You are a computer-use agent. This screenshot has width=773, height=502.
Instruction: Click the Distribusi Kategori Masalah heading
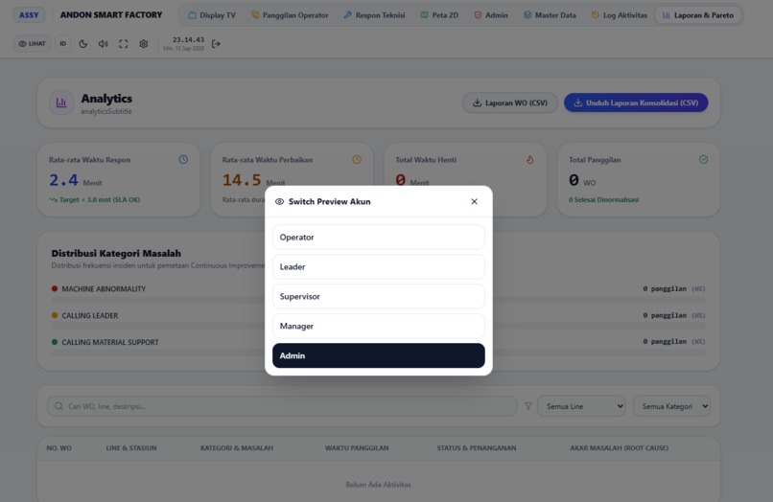click(x=116, y=253)
